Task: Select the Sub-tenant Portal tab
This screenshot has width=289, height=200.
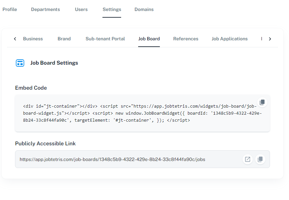Action: pyautogui.click(x=105, y=39)
